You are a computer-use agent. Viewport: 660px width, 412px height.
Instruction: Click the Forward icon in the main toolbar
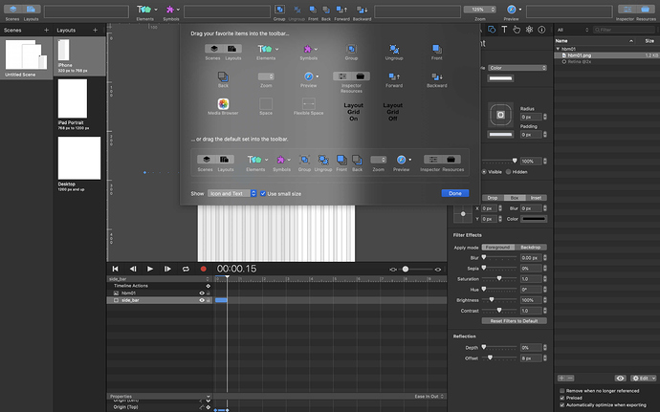pyautogui.click(x=341, y=10)
